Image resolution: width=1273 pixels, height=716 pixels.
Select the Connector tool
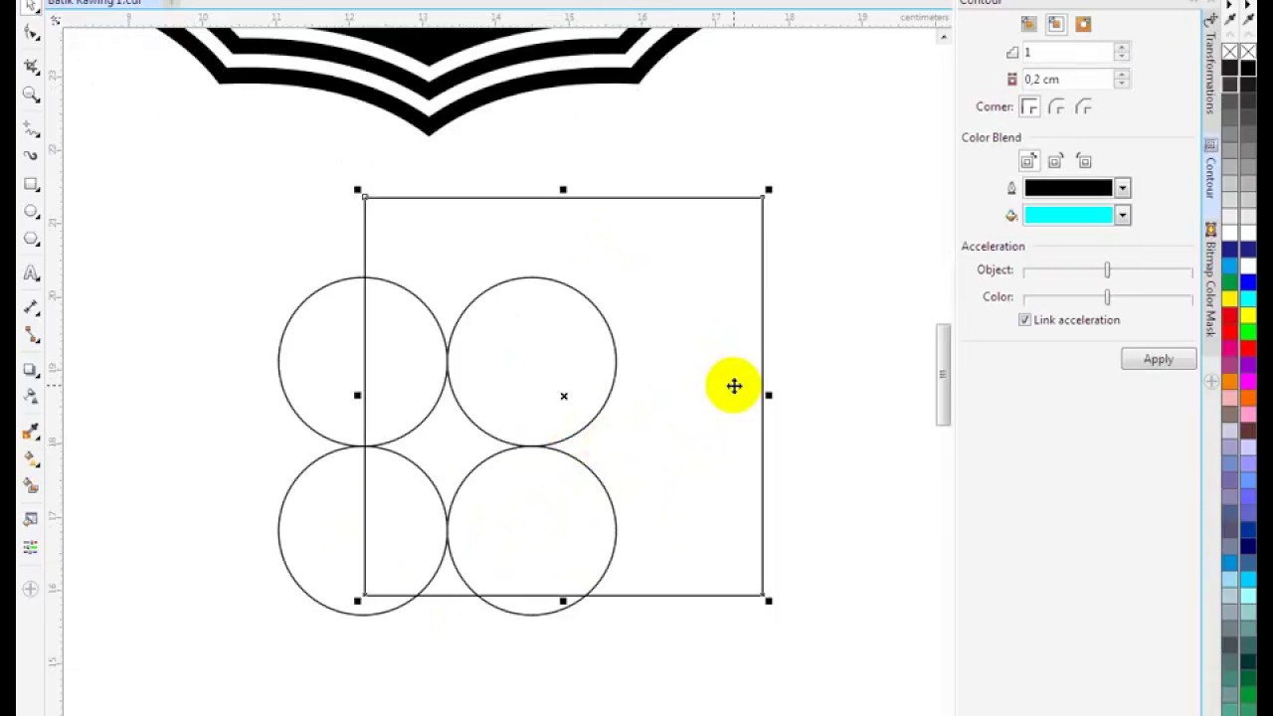(x=31, y=335)
